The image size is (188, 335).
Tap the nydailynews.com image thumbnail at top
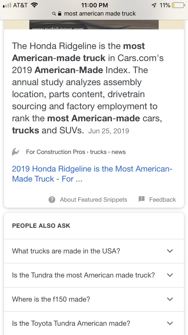94,25
